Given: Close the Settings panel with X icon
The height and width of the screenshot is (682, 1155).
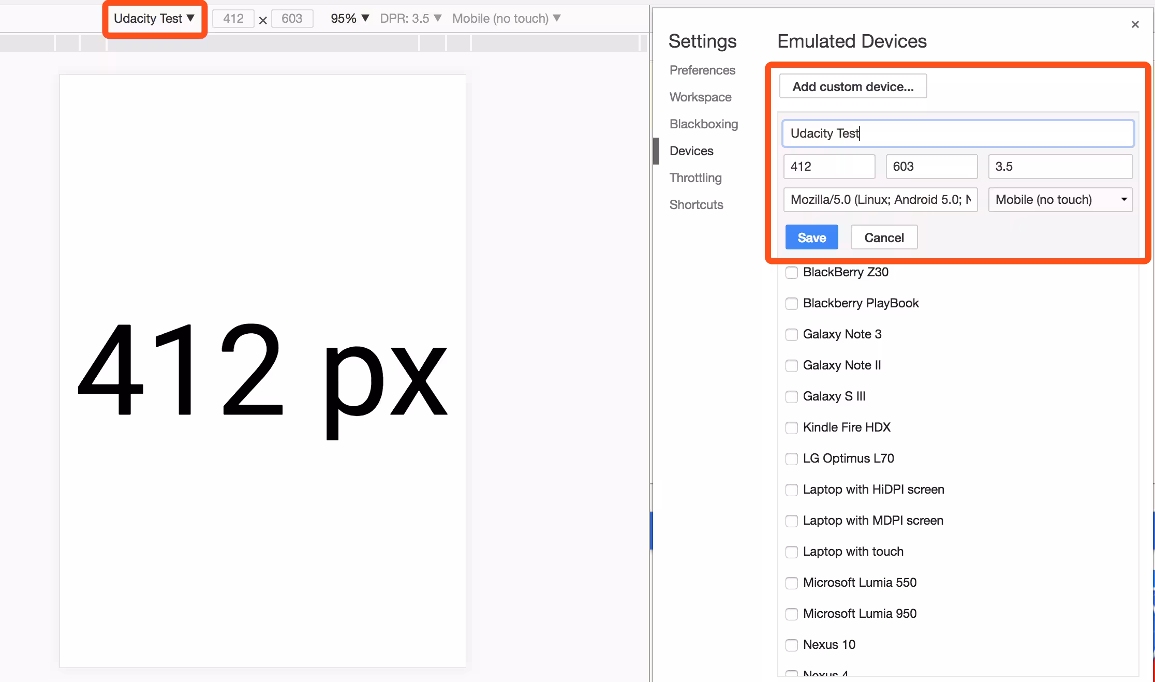Looking at the screenshot, I should (x=1135, y=24).
